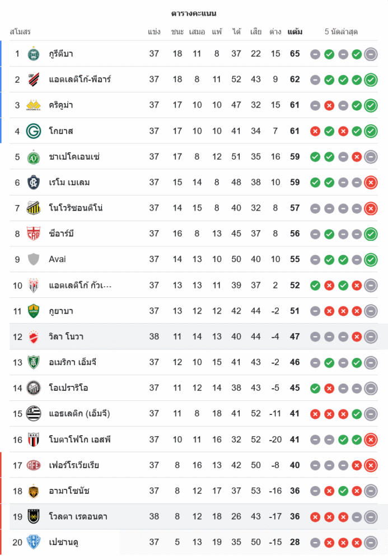Click the Coritiba club crest icon
388x560 pixels.
pos(34,54)
